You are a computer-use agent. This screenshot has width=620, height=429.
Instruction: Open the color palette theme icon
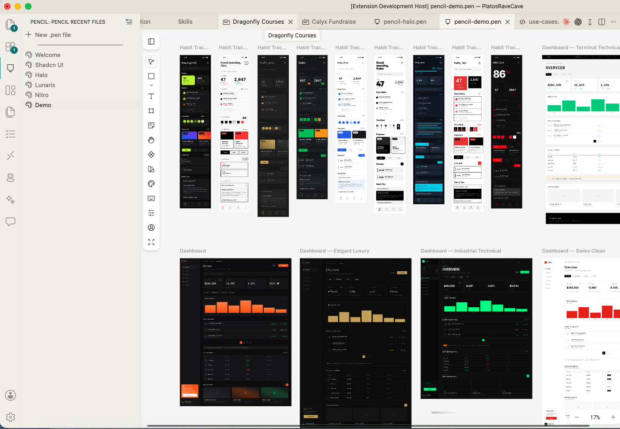pos(151,184)
